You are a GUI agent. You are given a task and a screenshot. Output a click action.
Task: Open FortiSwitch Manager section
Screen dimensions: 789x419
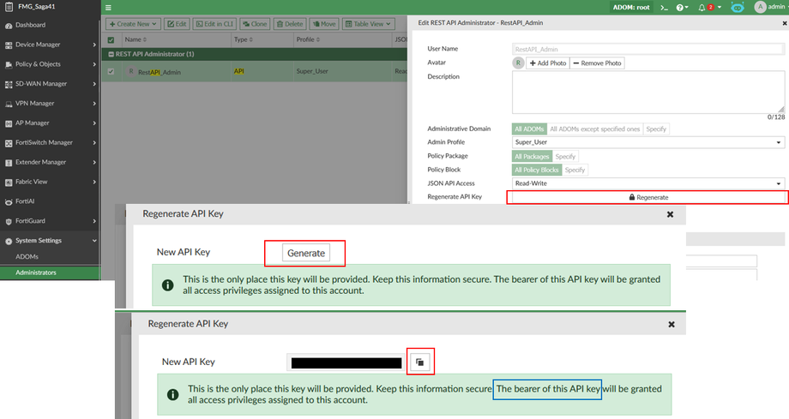pyautogui.click(x=44, y=143)
